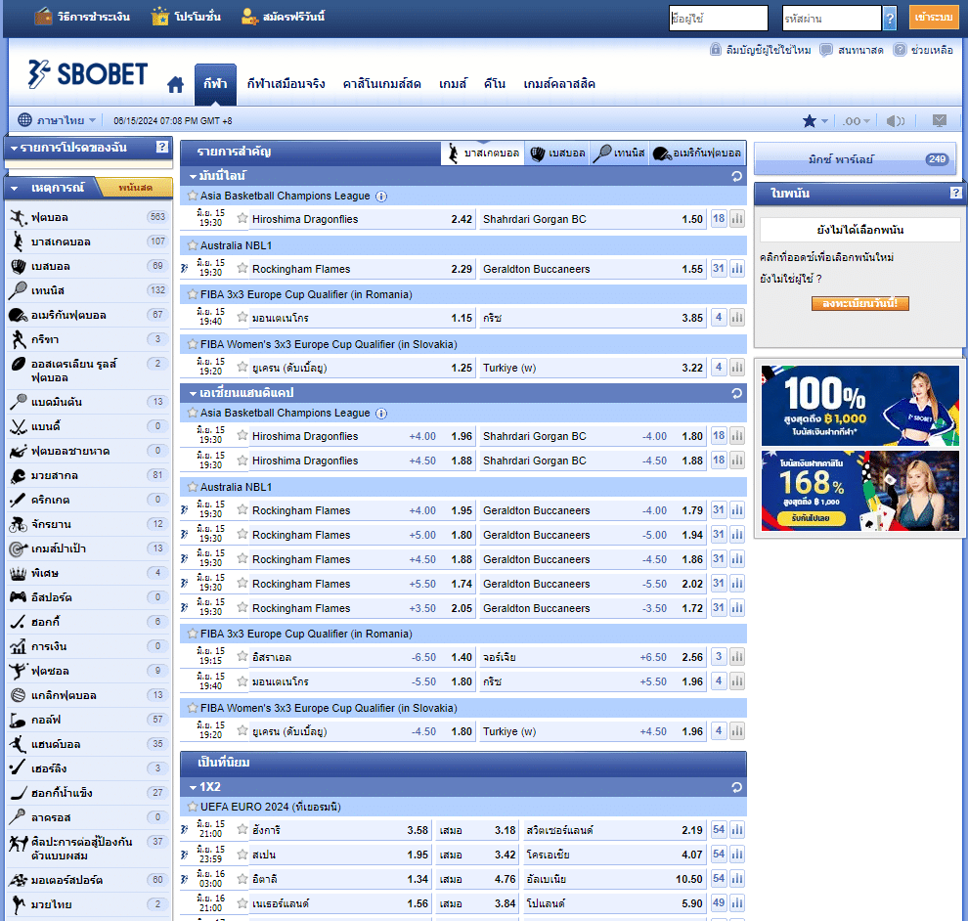Open the 100% deposit bonus banner
Image resolution: width=968 pixels, height=921 pixels.
860,406
